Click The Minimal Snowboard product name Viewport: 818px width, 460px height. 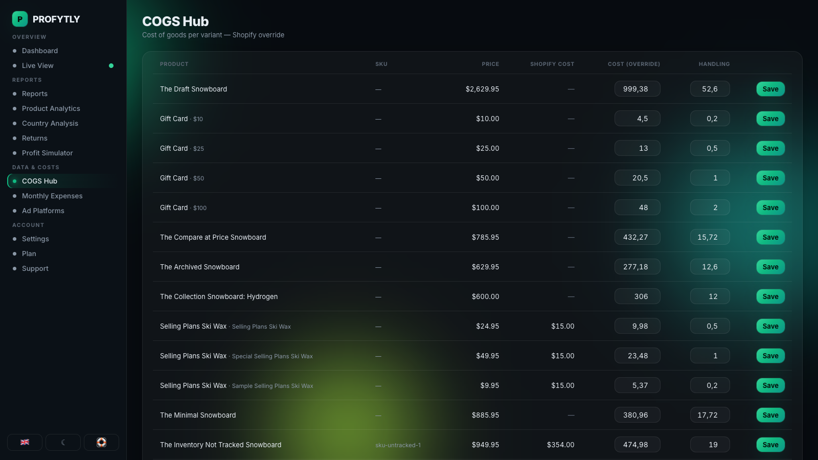point(198,415)
